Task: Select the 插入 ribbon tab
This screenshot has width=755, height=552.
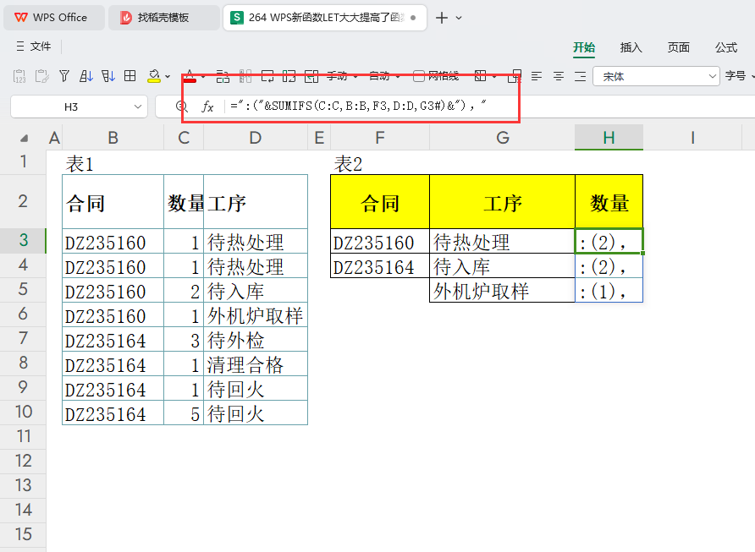Action: tap(631, 47)
